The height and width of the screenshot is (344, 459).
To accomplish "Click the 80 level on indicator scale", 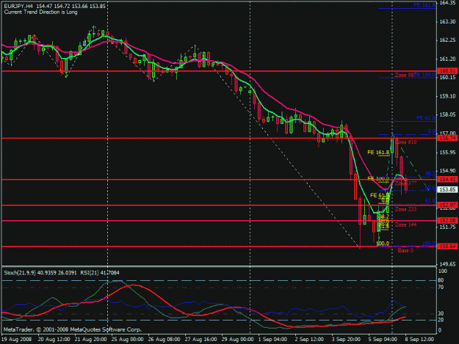I will coord(441,280).
